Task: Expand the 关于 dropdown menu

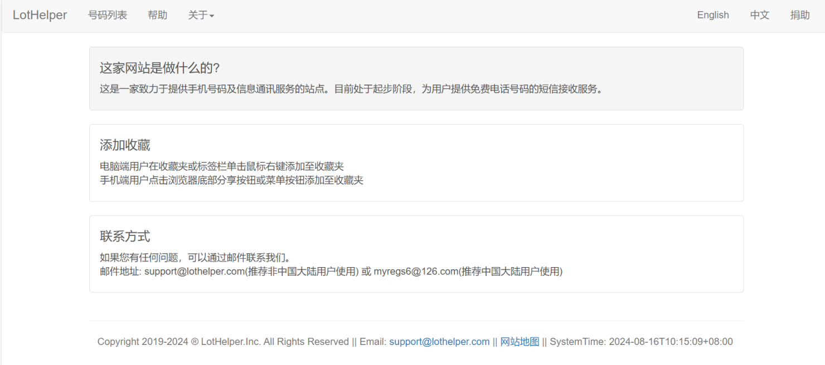Action: pyautogui.click(x=201, y=15)
